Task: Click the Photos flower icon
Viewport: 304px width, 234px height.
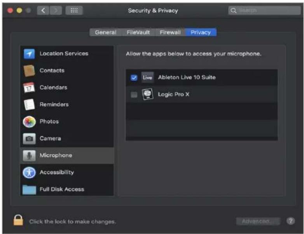Action: [29, 121]
